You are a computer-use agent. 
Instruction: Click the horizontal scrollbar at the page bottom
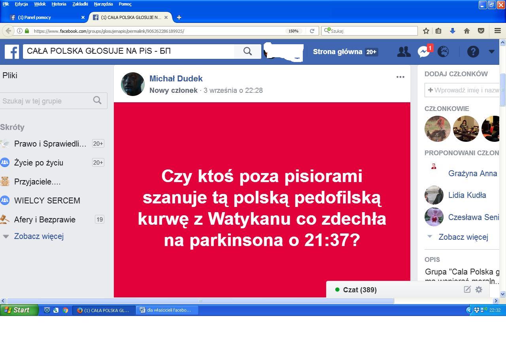click(x=200, y=301)
